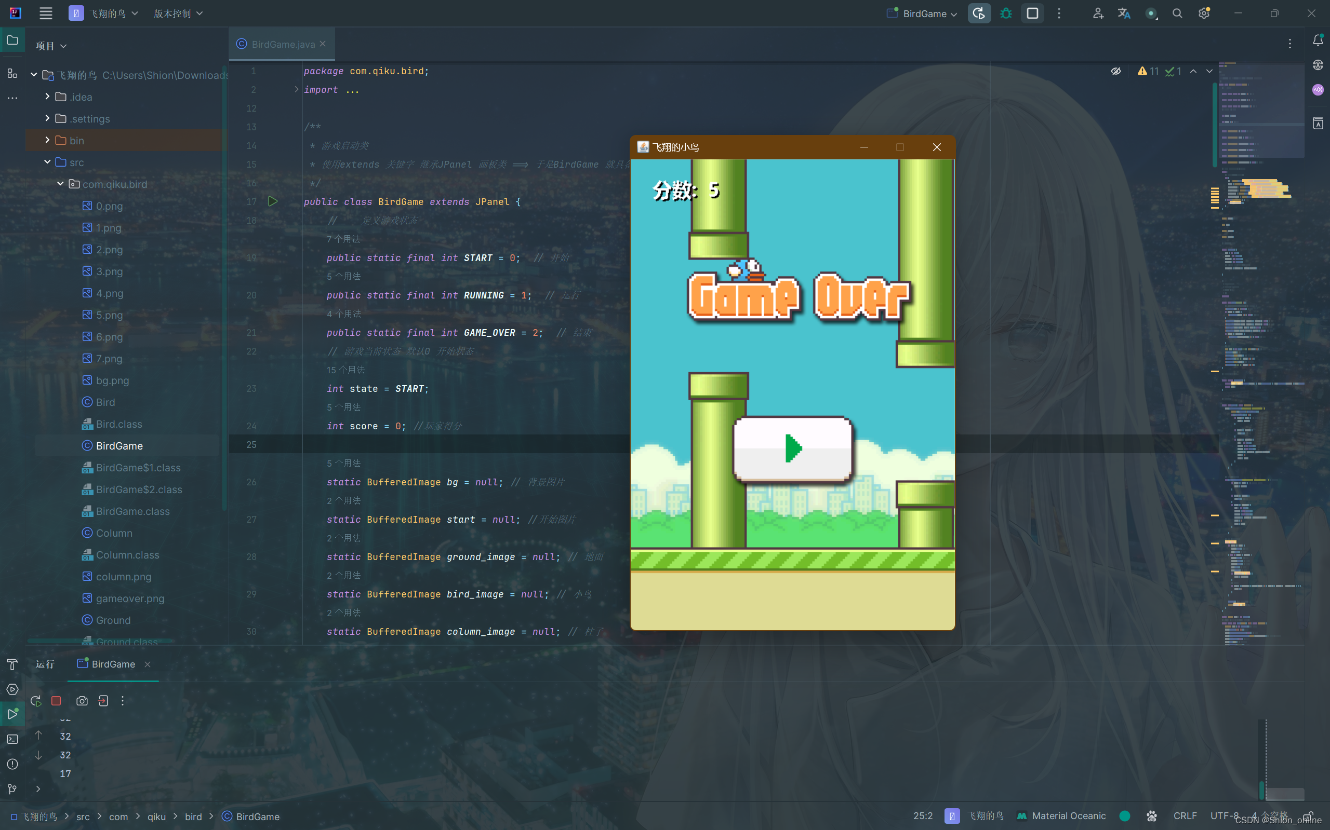
Task: Expand the .settings folder
Action: point(47,118)
